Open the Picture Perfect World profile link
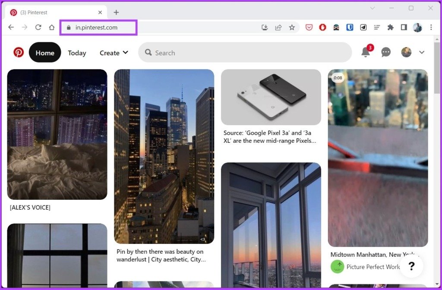442x290 pixels. pos(373,267)
